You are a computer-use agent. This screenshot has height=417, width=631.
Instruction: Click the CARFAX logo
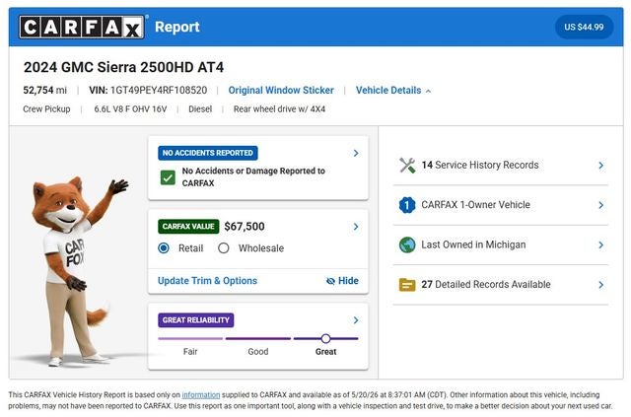(x=82, y=27)
